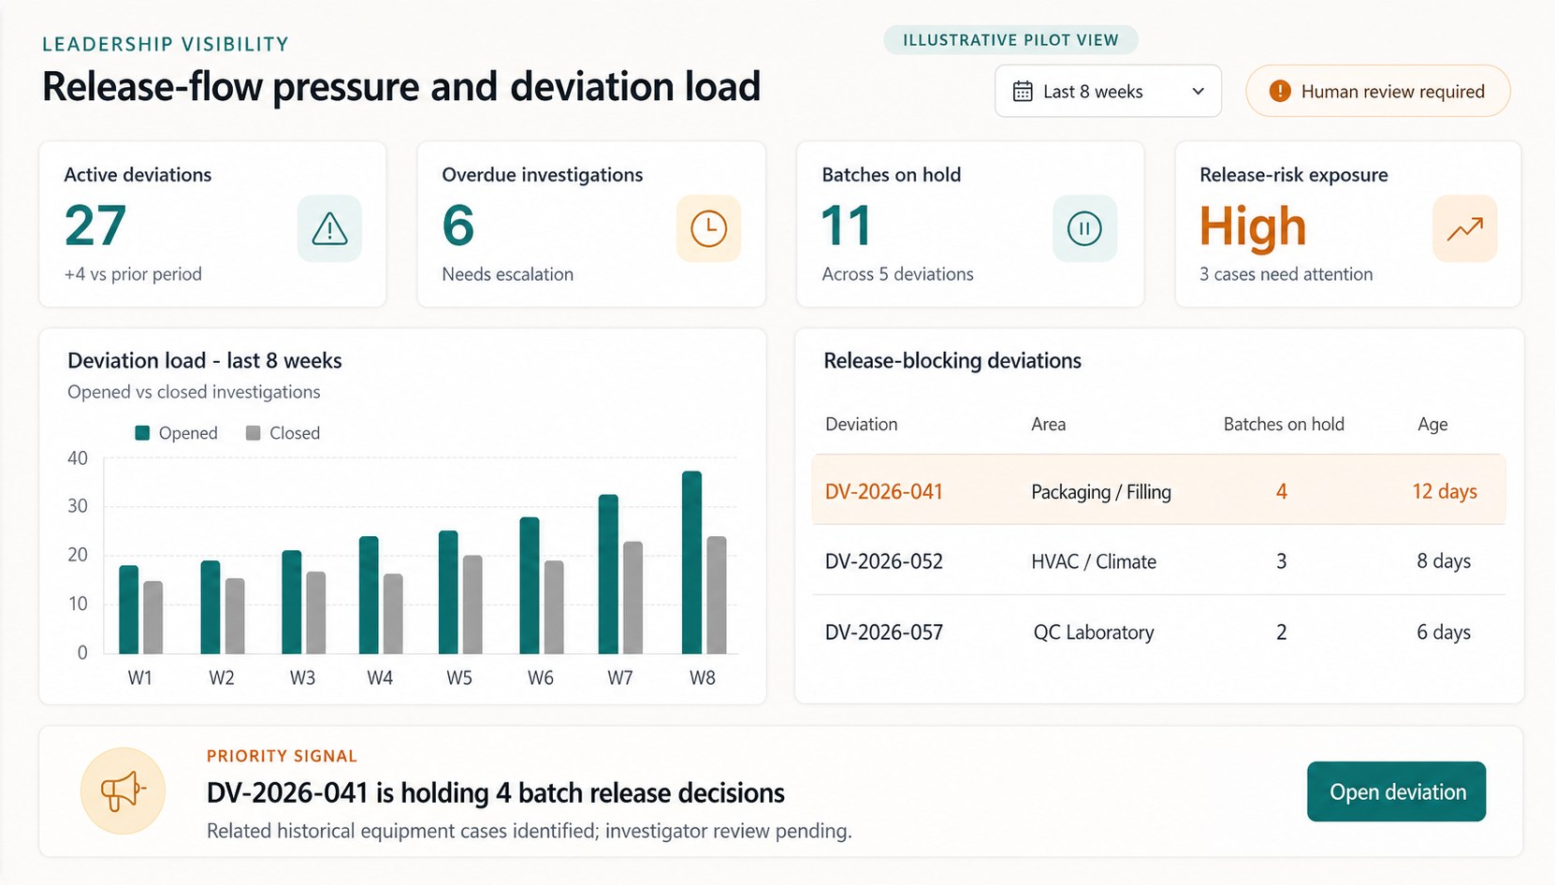Image resolution: width=1555 pixels, height=885 pixels.
Task: Click the HVAC / Climate area cell
Action: point(1094,561)
